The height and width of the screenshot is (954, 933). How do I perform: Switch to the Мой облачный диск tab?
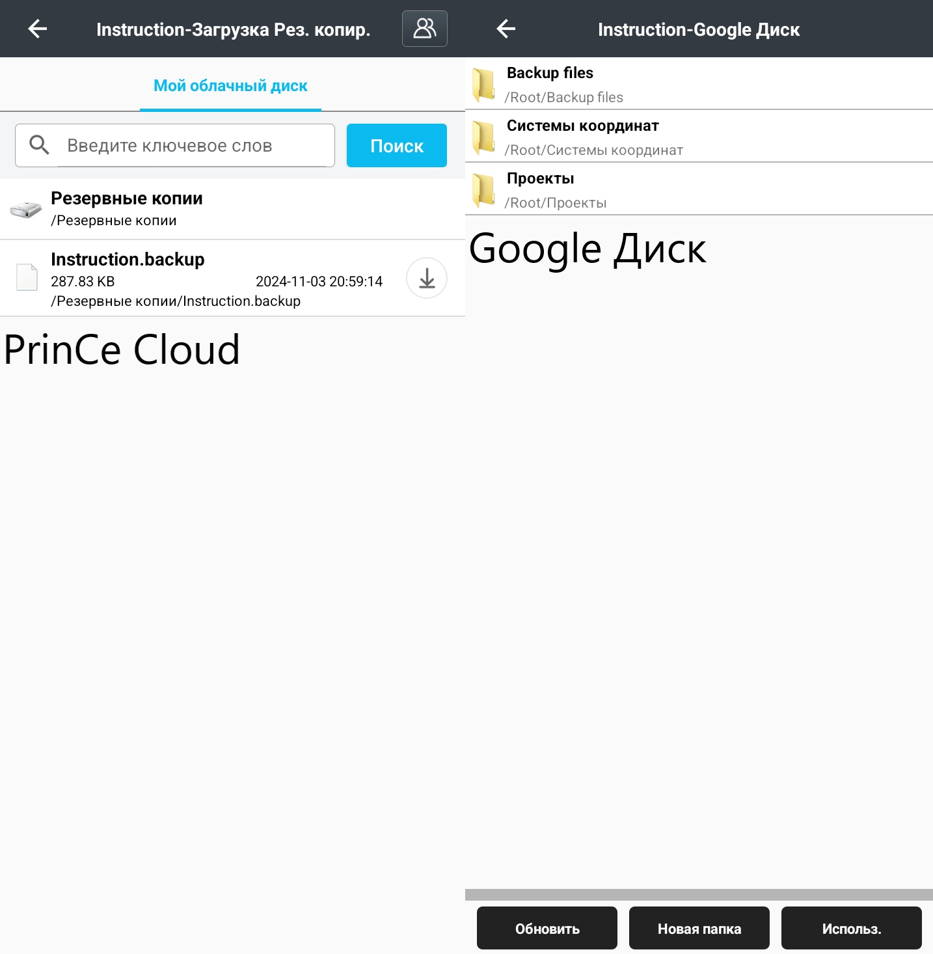point(230,85)
